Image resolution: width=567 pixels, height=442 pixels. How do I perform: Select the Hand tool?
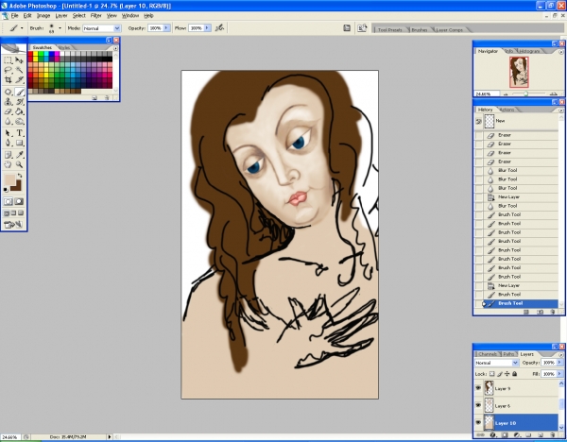[x=8, y=164]
